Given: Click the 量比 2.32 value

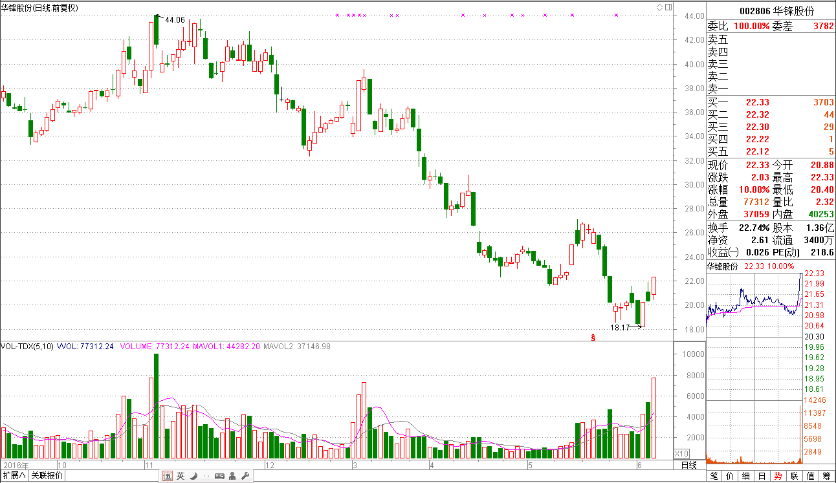Looking at the screenshot, I should [824, 202].
